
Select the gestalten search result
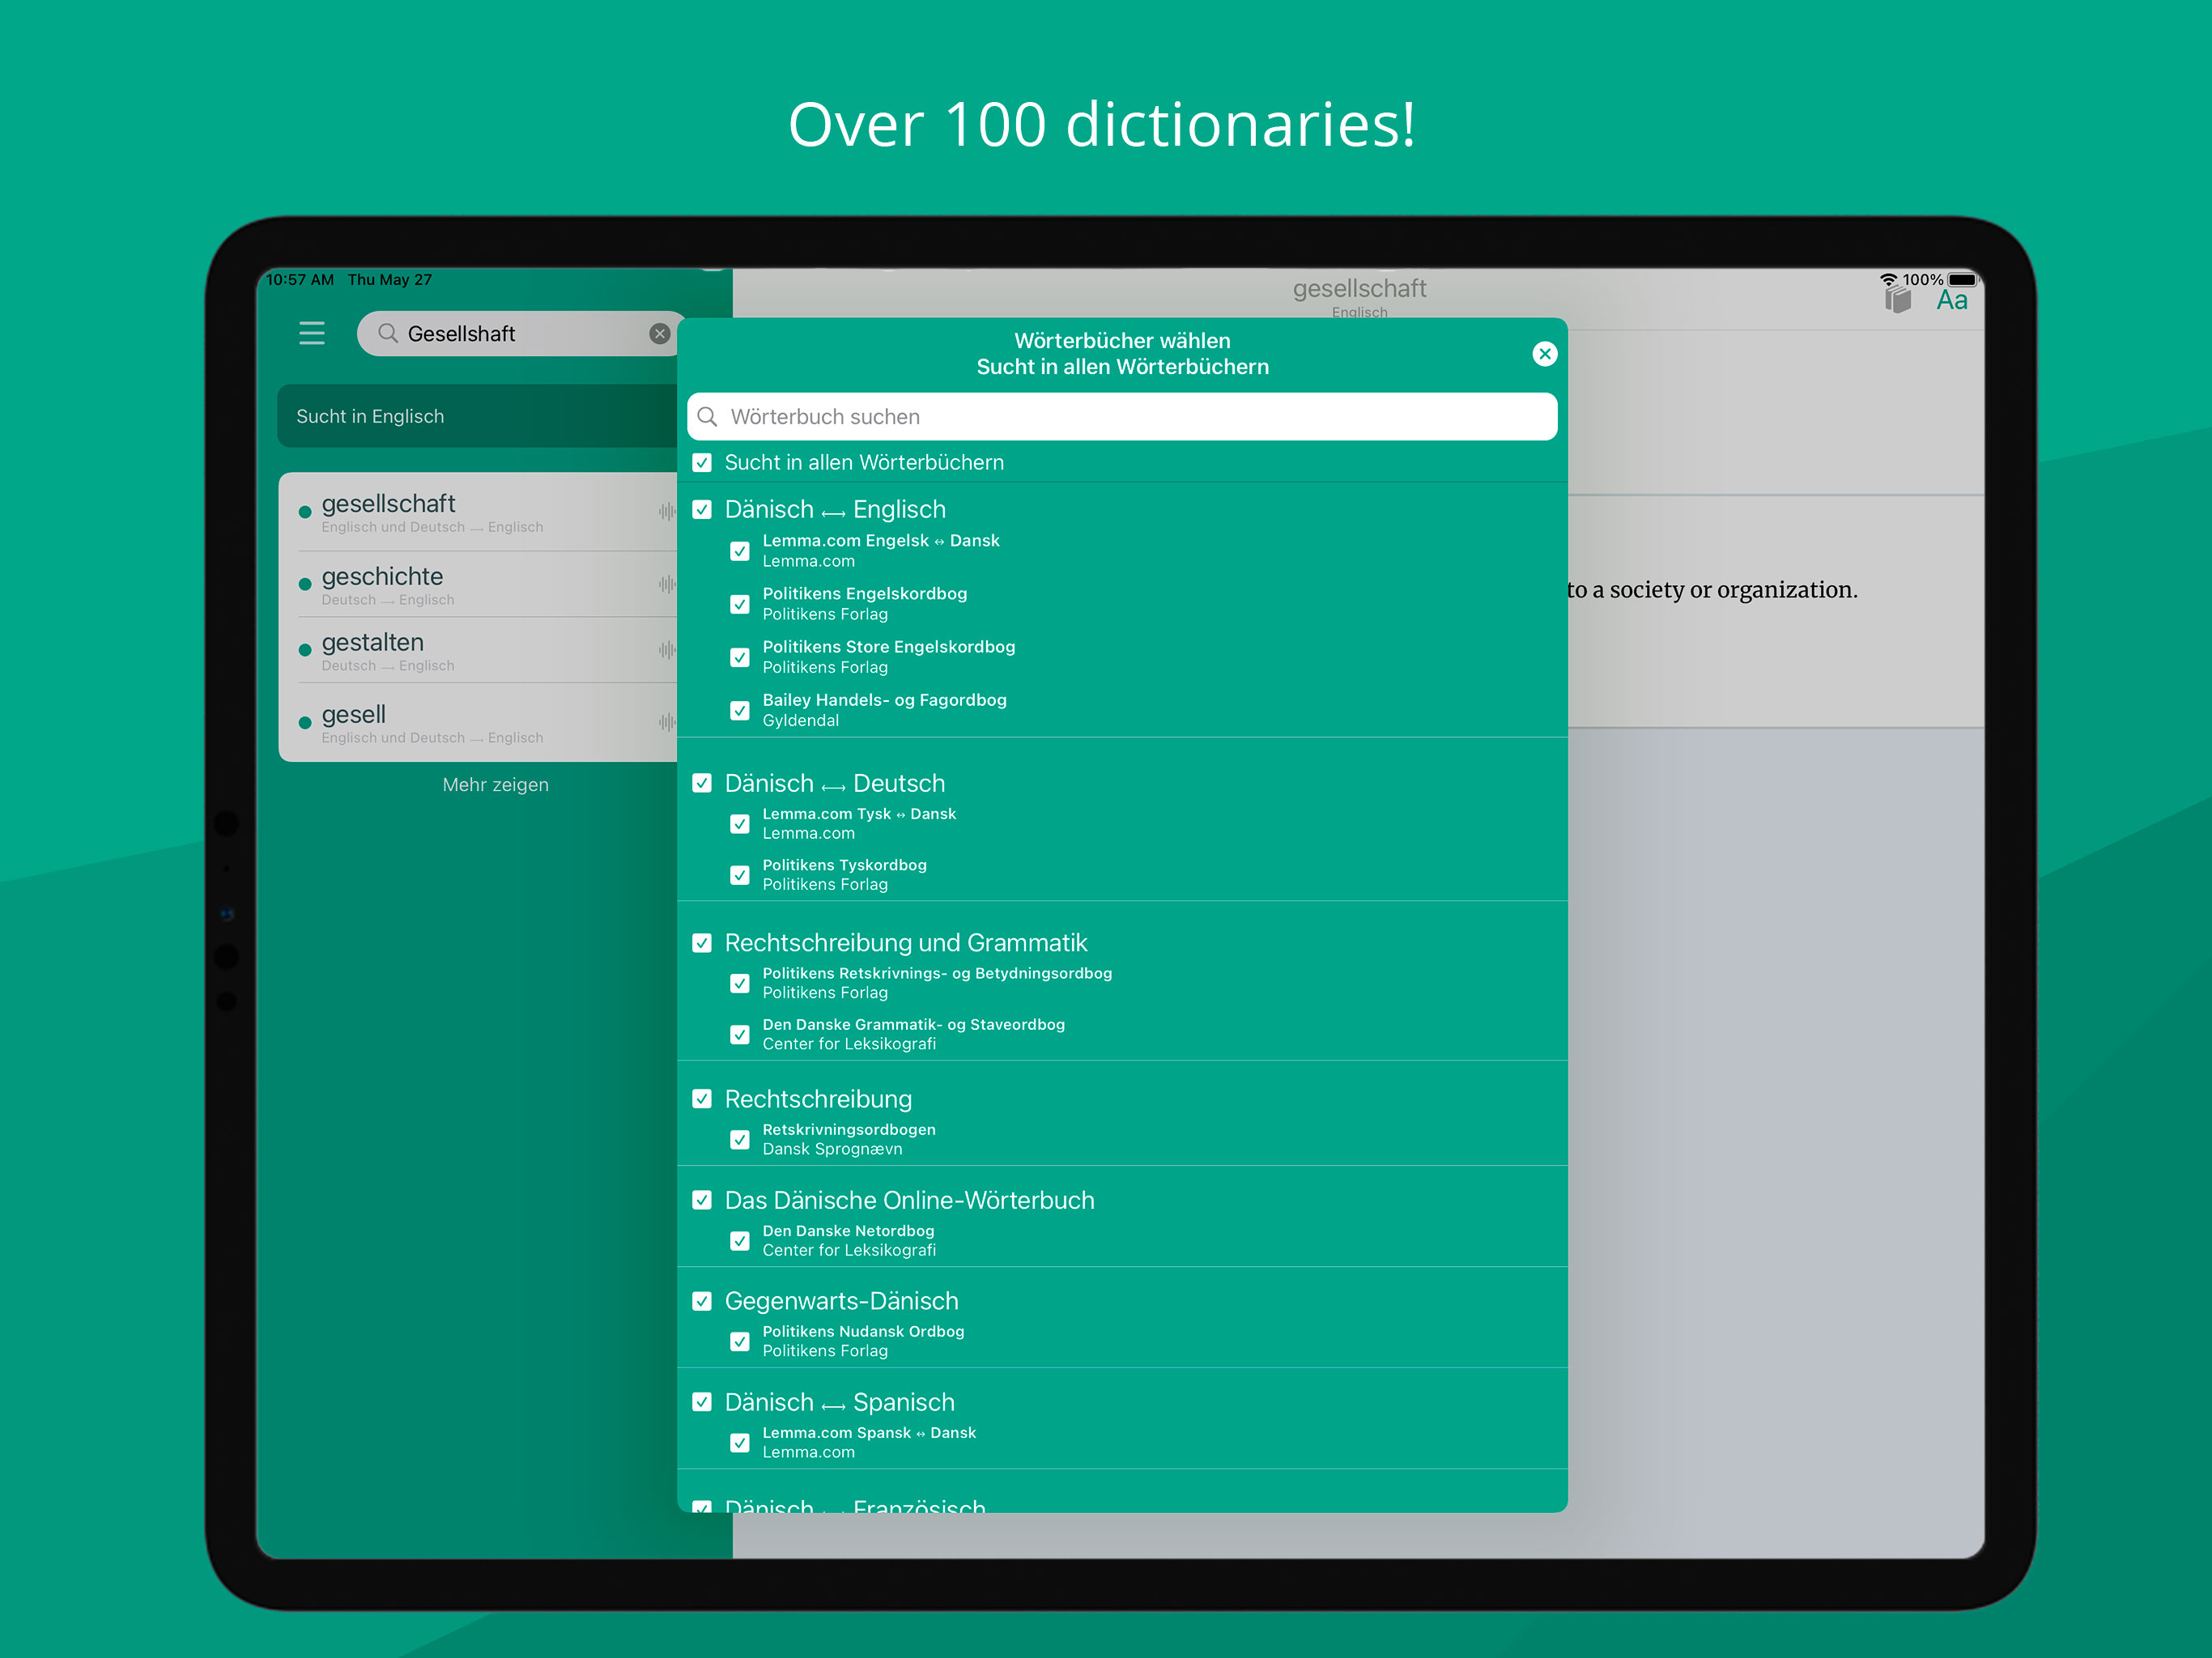[478, 650]
